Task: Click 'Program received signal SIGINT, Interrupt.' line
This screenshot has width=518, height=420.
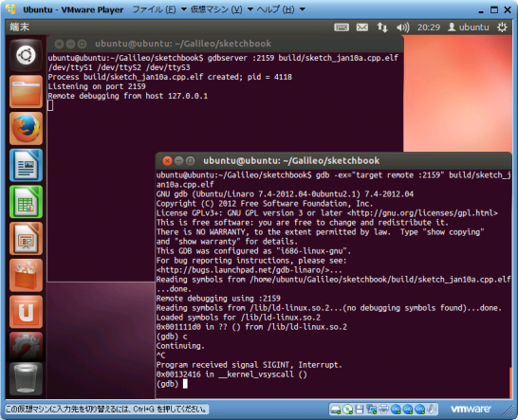Action: point(250,365)
